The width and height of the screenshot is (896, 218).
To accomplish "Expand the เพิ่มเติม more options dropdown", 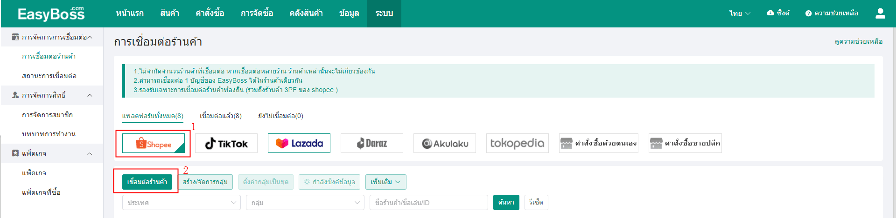I will [386, 182].
